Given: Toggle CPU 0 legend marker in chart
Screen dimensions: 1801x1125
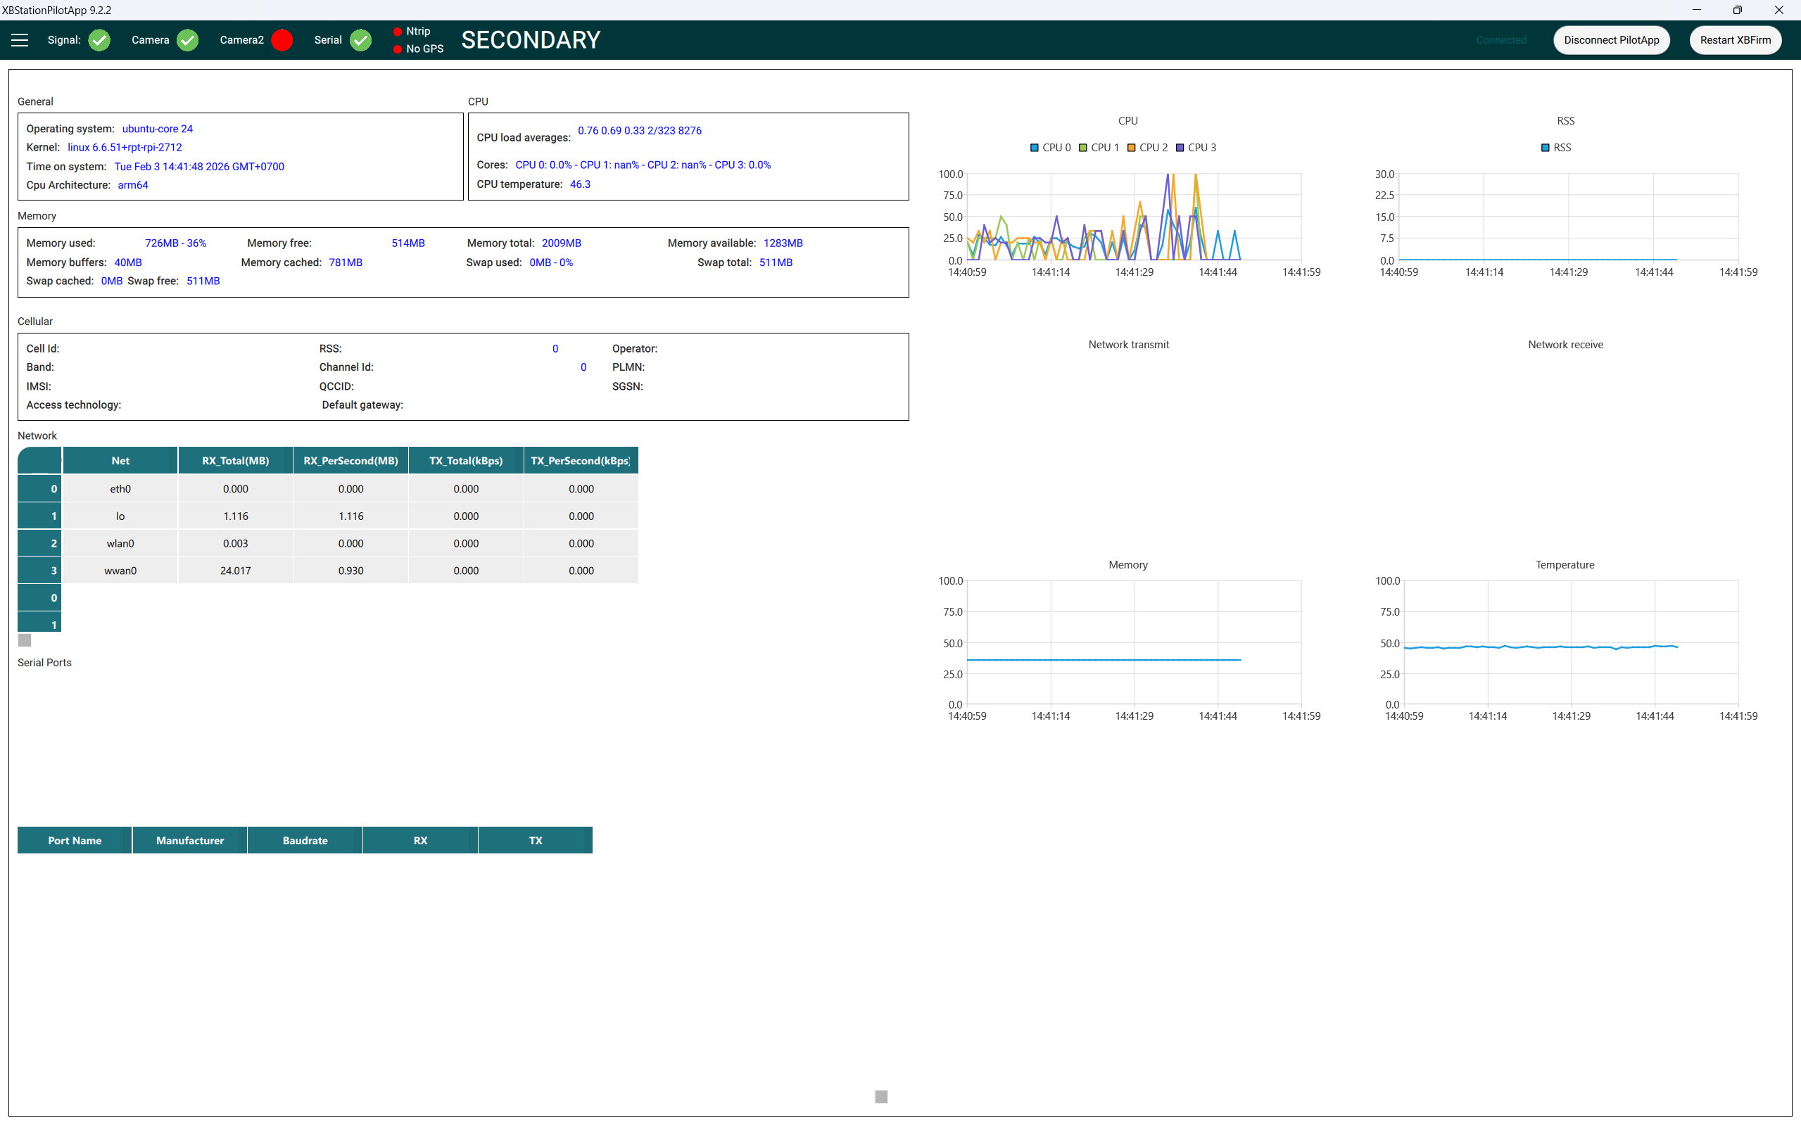Looking at the screenshot, I should [1034, 147].
